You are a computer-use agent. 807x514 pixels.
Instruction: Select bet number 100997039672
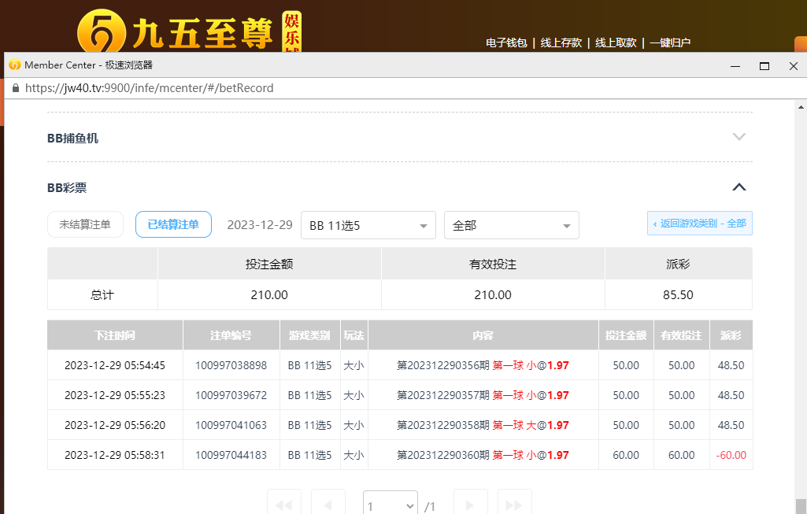(231, 395)
